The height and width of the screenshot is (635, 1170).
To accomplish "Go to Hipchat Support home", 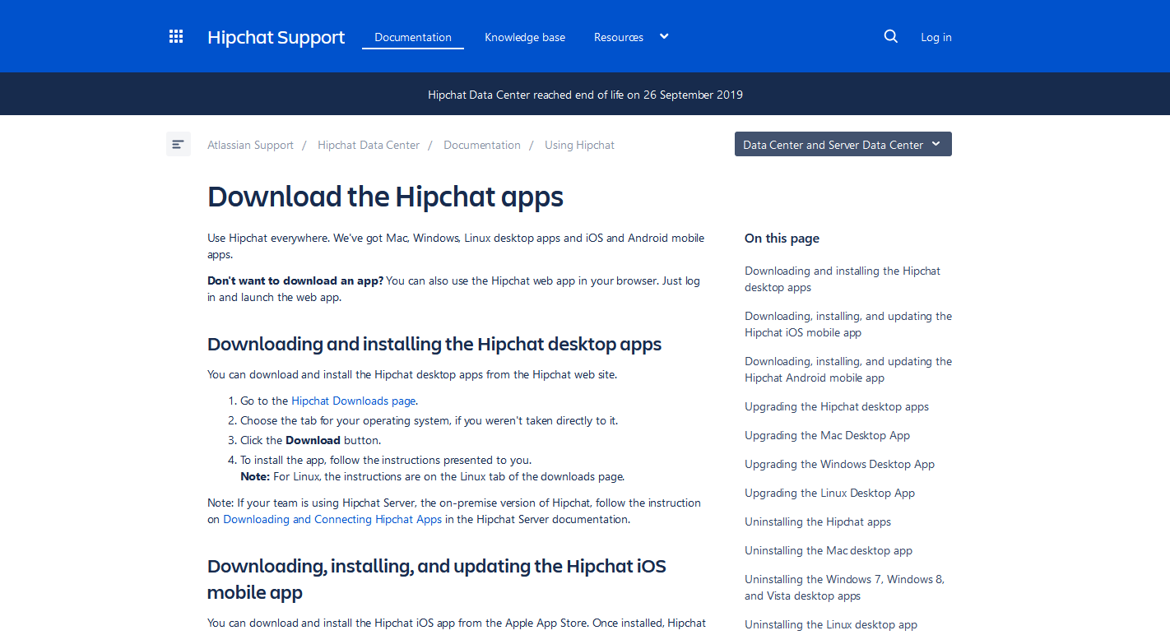I will pos(276,37).
